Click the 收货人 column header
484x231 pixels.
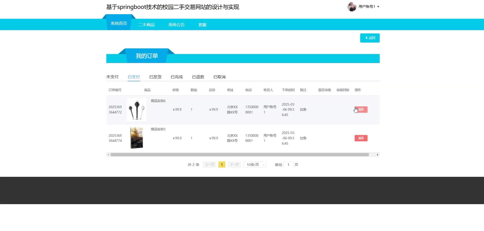(268, 90)
